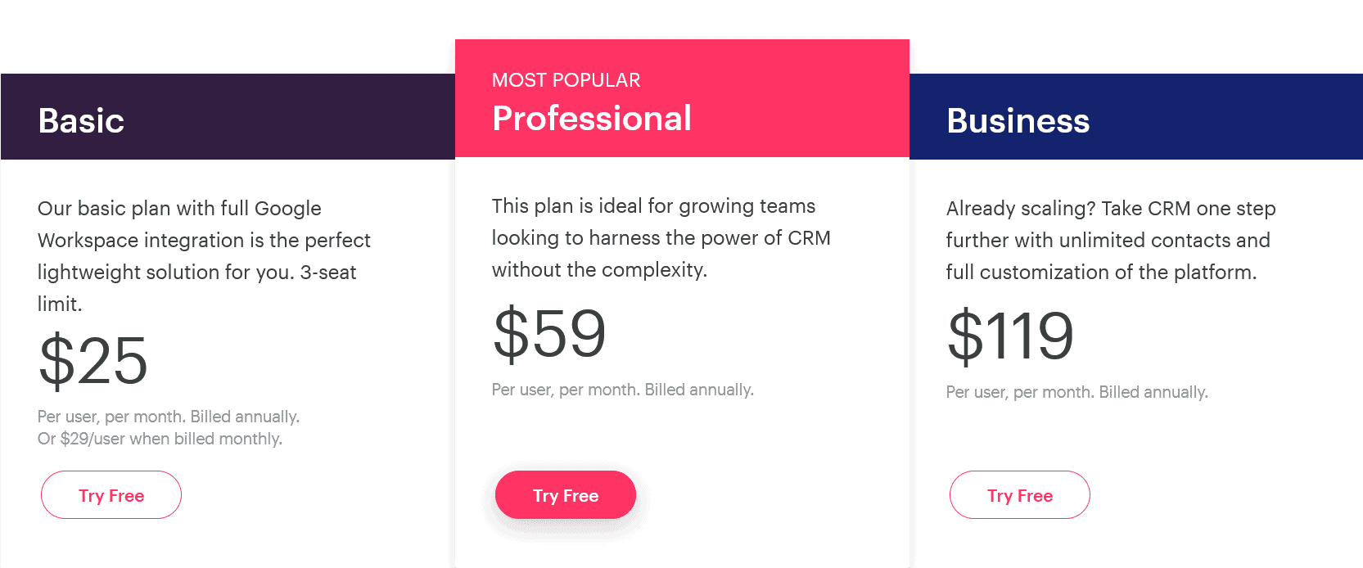Click the Basic plan description paragraph
The height and width of the screenshot is (568, 1363).
[204, 256]
